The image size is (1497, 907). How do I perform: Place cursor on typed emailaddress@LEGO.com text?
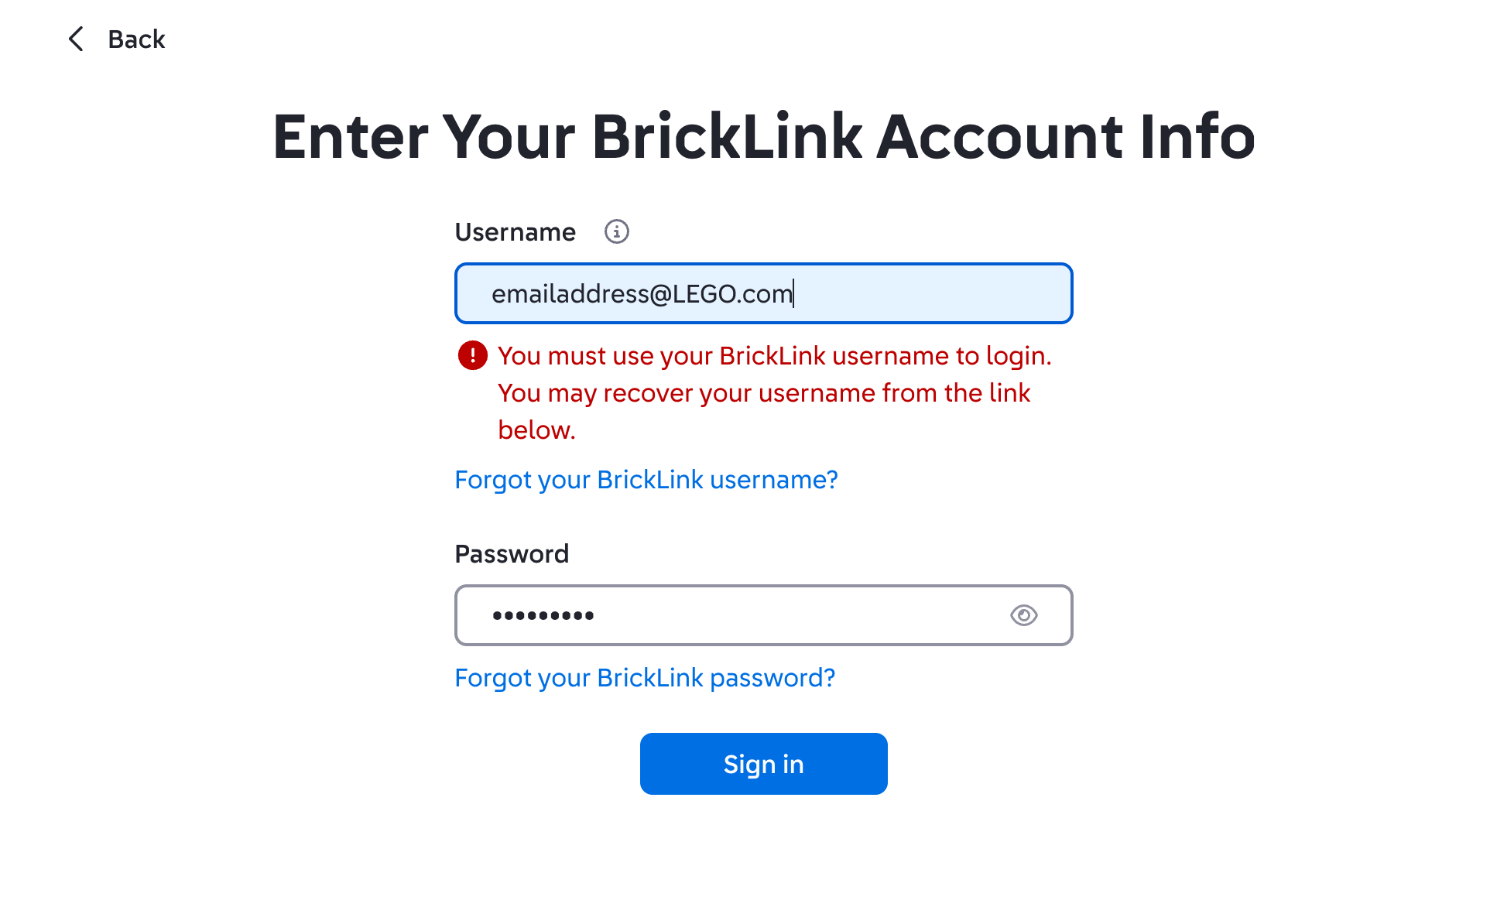point(641,294)
